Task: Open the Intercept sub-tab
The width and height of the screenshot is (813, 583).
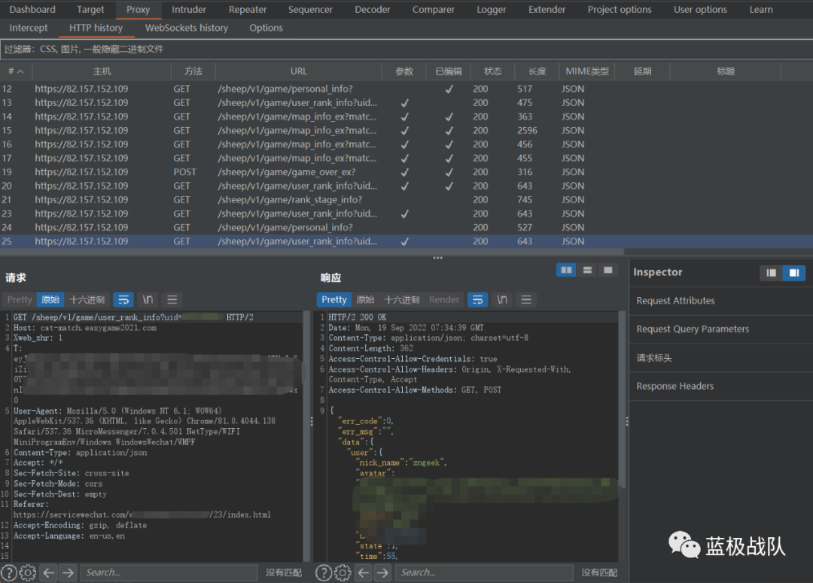Action: point(29,28)
